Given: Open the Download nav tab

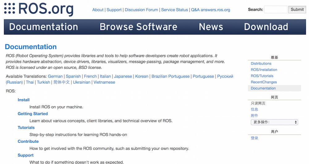Looking at the screenshot, I should point(266,27).
